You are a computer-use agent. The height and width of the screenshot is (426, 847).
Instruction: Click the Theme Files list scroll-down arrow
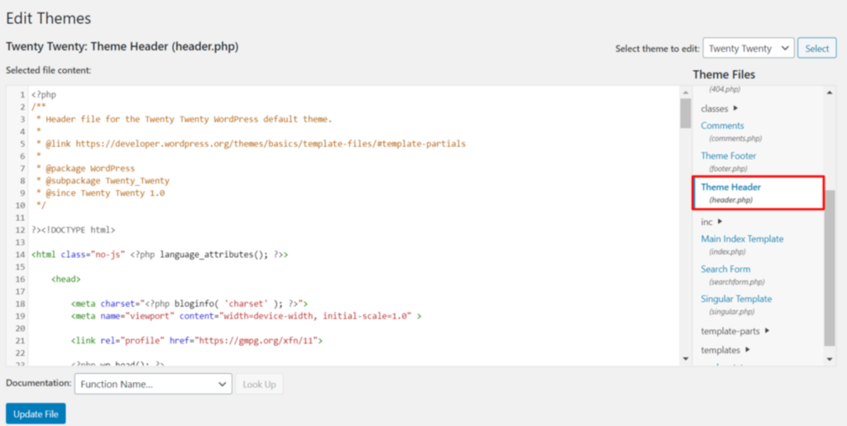click(830, 359)
